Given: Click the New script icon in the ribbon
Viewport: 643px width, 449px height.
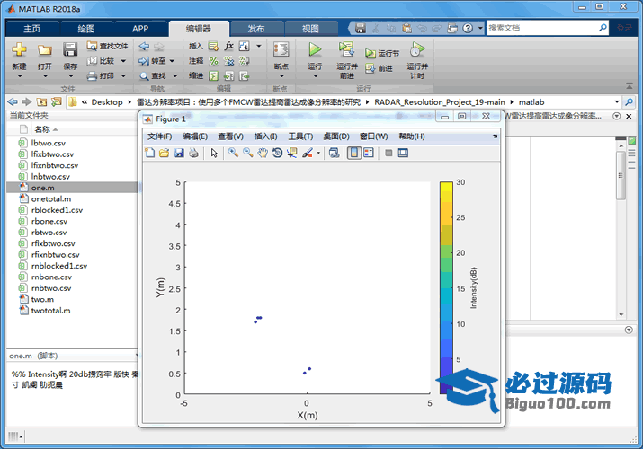Looking at the screenshot, I should coord(19,50).
